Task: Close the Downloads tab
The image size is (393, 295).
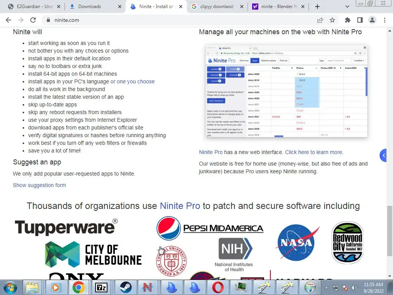Action: tap(120, 7)
